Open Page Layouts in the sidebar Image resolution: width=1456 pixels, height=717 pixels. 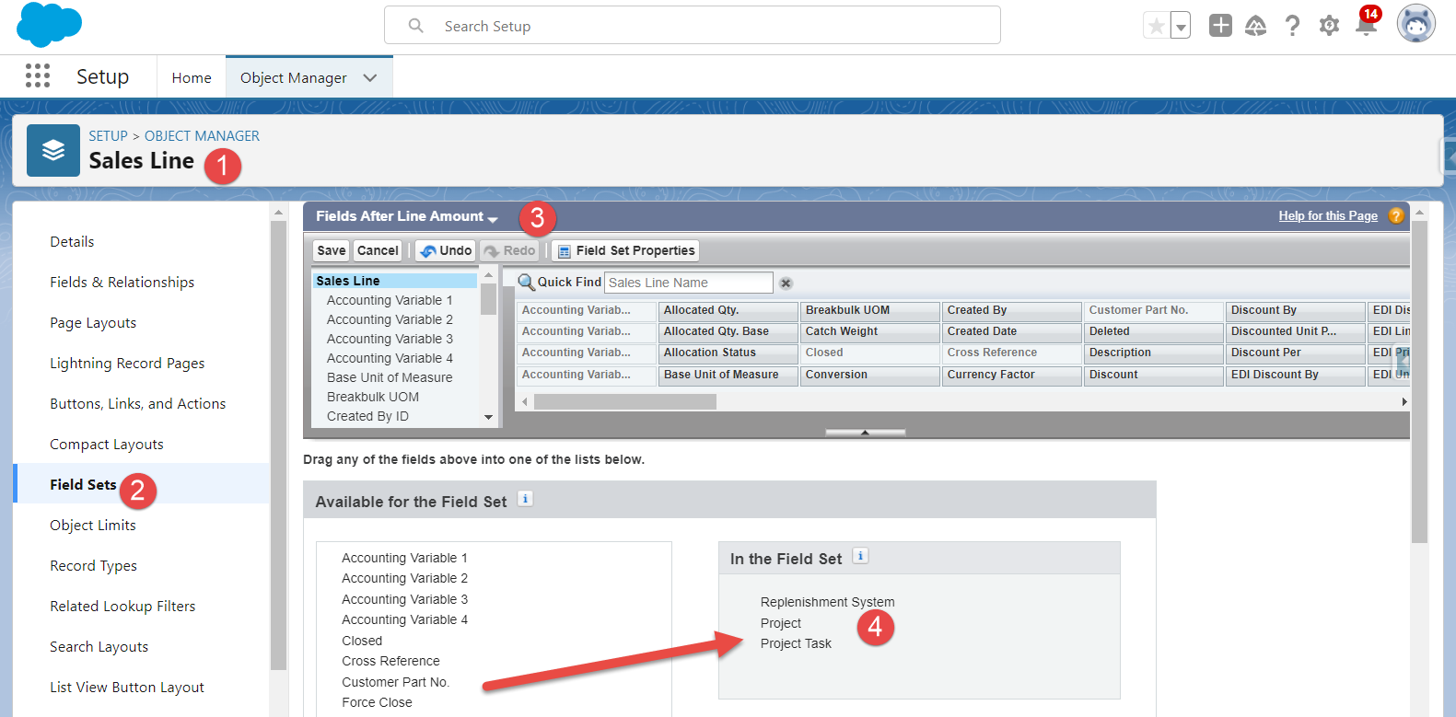click(x=93, y=323)
